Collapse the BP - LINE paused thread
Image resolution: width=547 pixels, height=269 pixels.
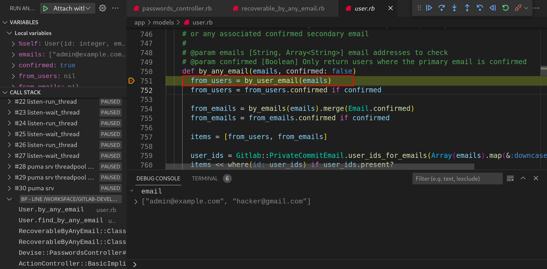9,199
